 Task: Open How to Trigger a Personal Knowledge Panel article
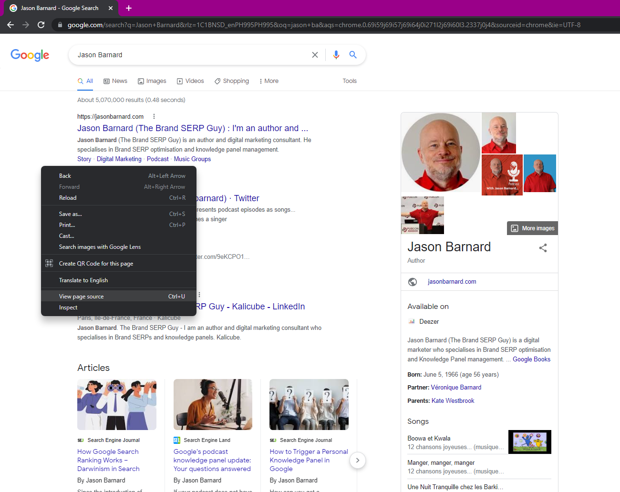tap(309, 460)
